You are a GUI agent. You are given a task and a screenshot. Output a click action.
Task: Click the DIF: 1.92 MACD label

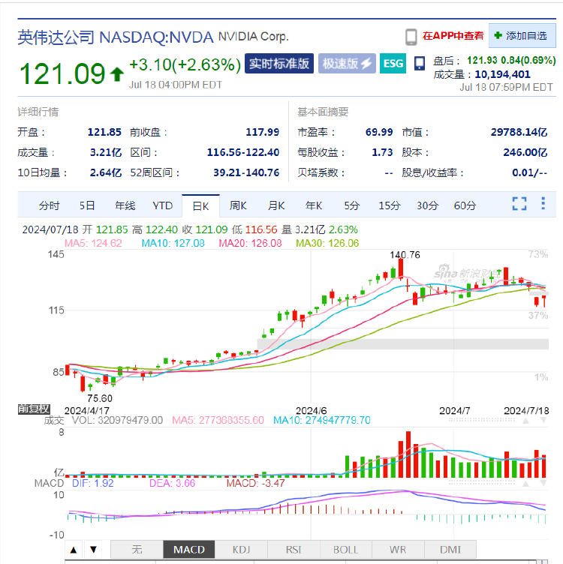93,483
